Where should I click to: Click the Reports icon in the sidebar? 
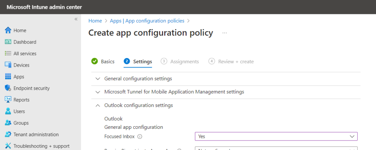[x=8, y=100]
